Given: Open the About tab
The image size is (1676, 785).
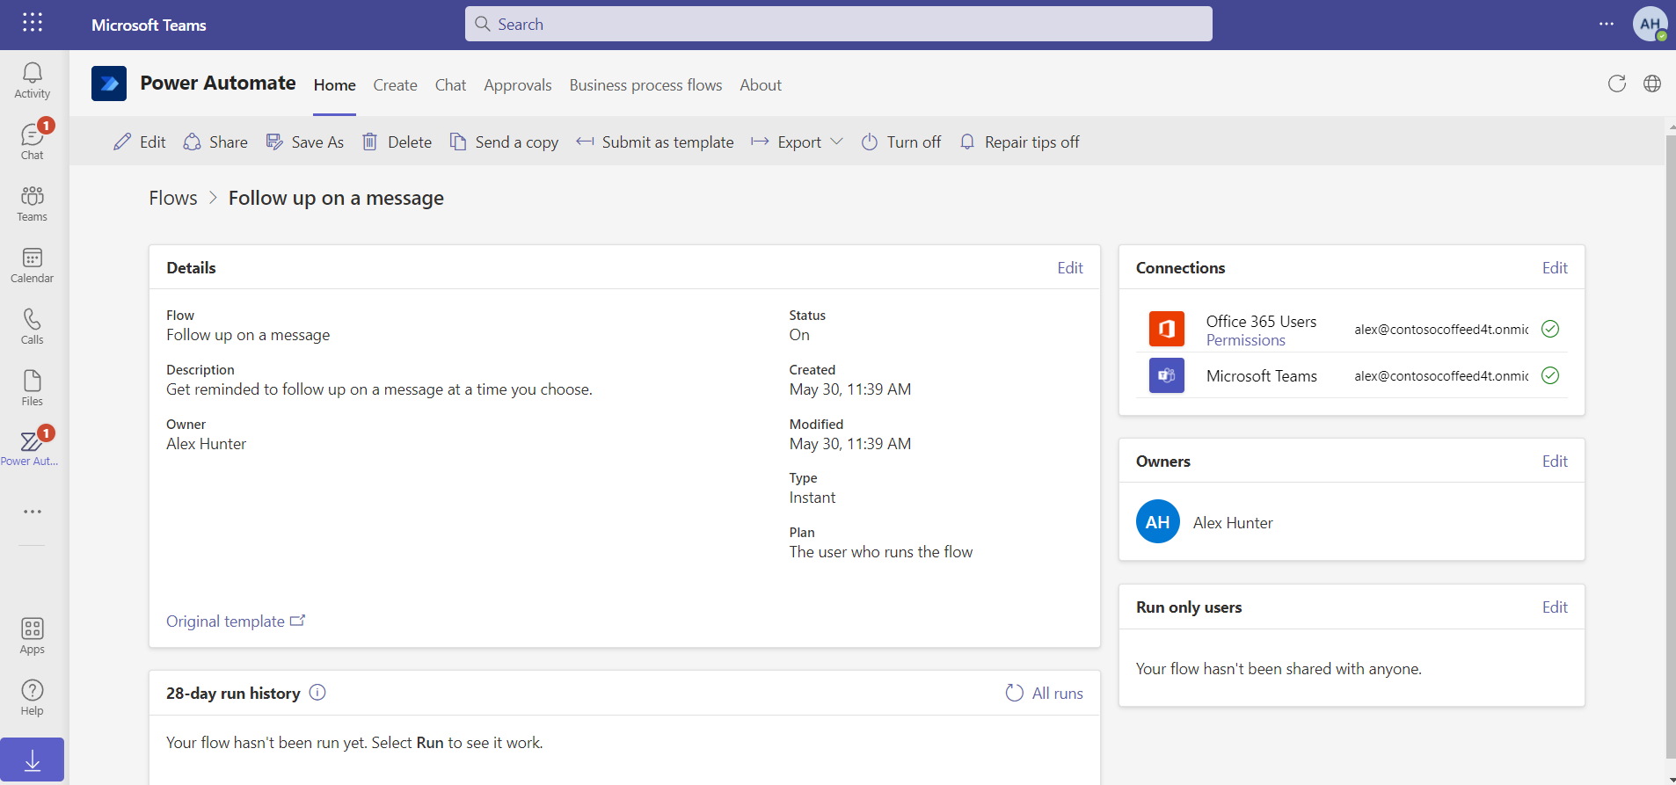Looking at the screenshot, I should point(761,85).
